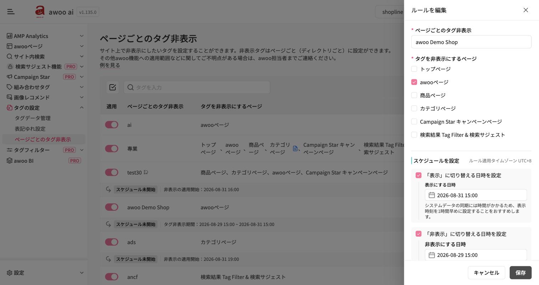539x285 pixels.
Task: Click the hamburger menu icon
Action: (11, 12)
